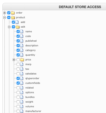Click the price folder icon
Screen dimensions: 106x113
pos(22,60)
